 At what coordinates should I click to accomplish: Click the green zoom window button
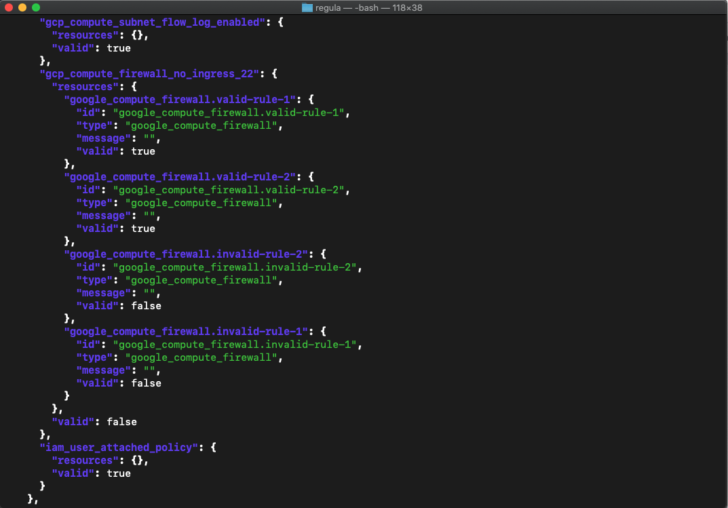point(36,7)
